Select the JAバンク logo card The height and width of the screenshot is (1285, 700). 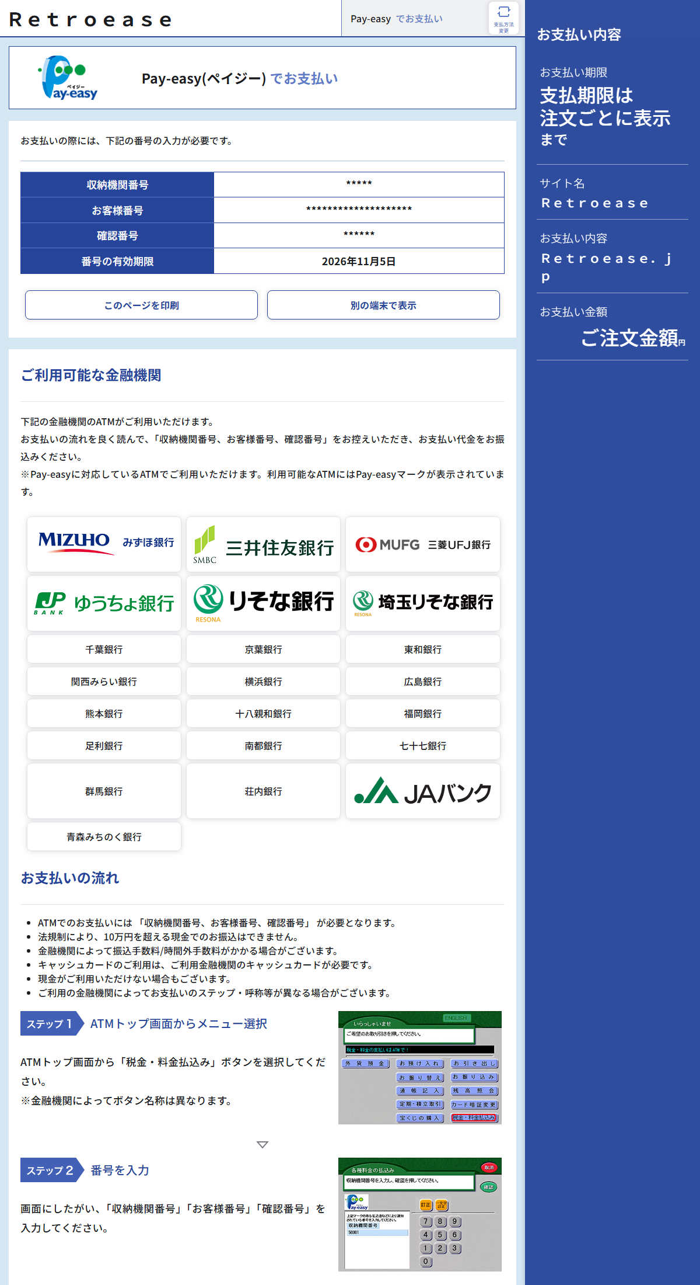423,791
